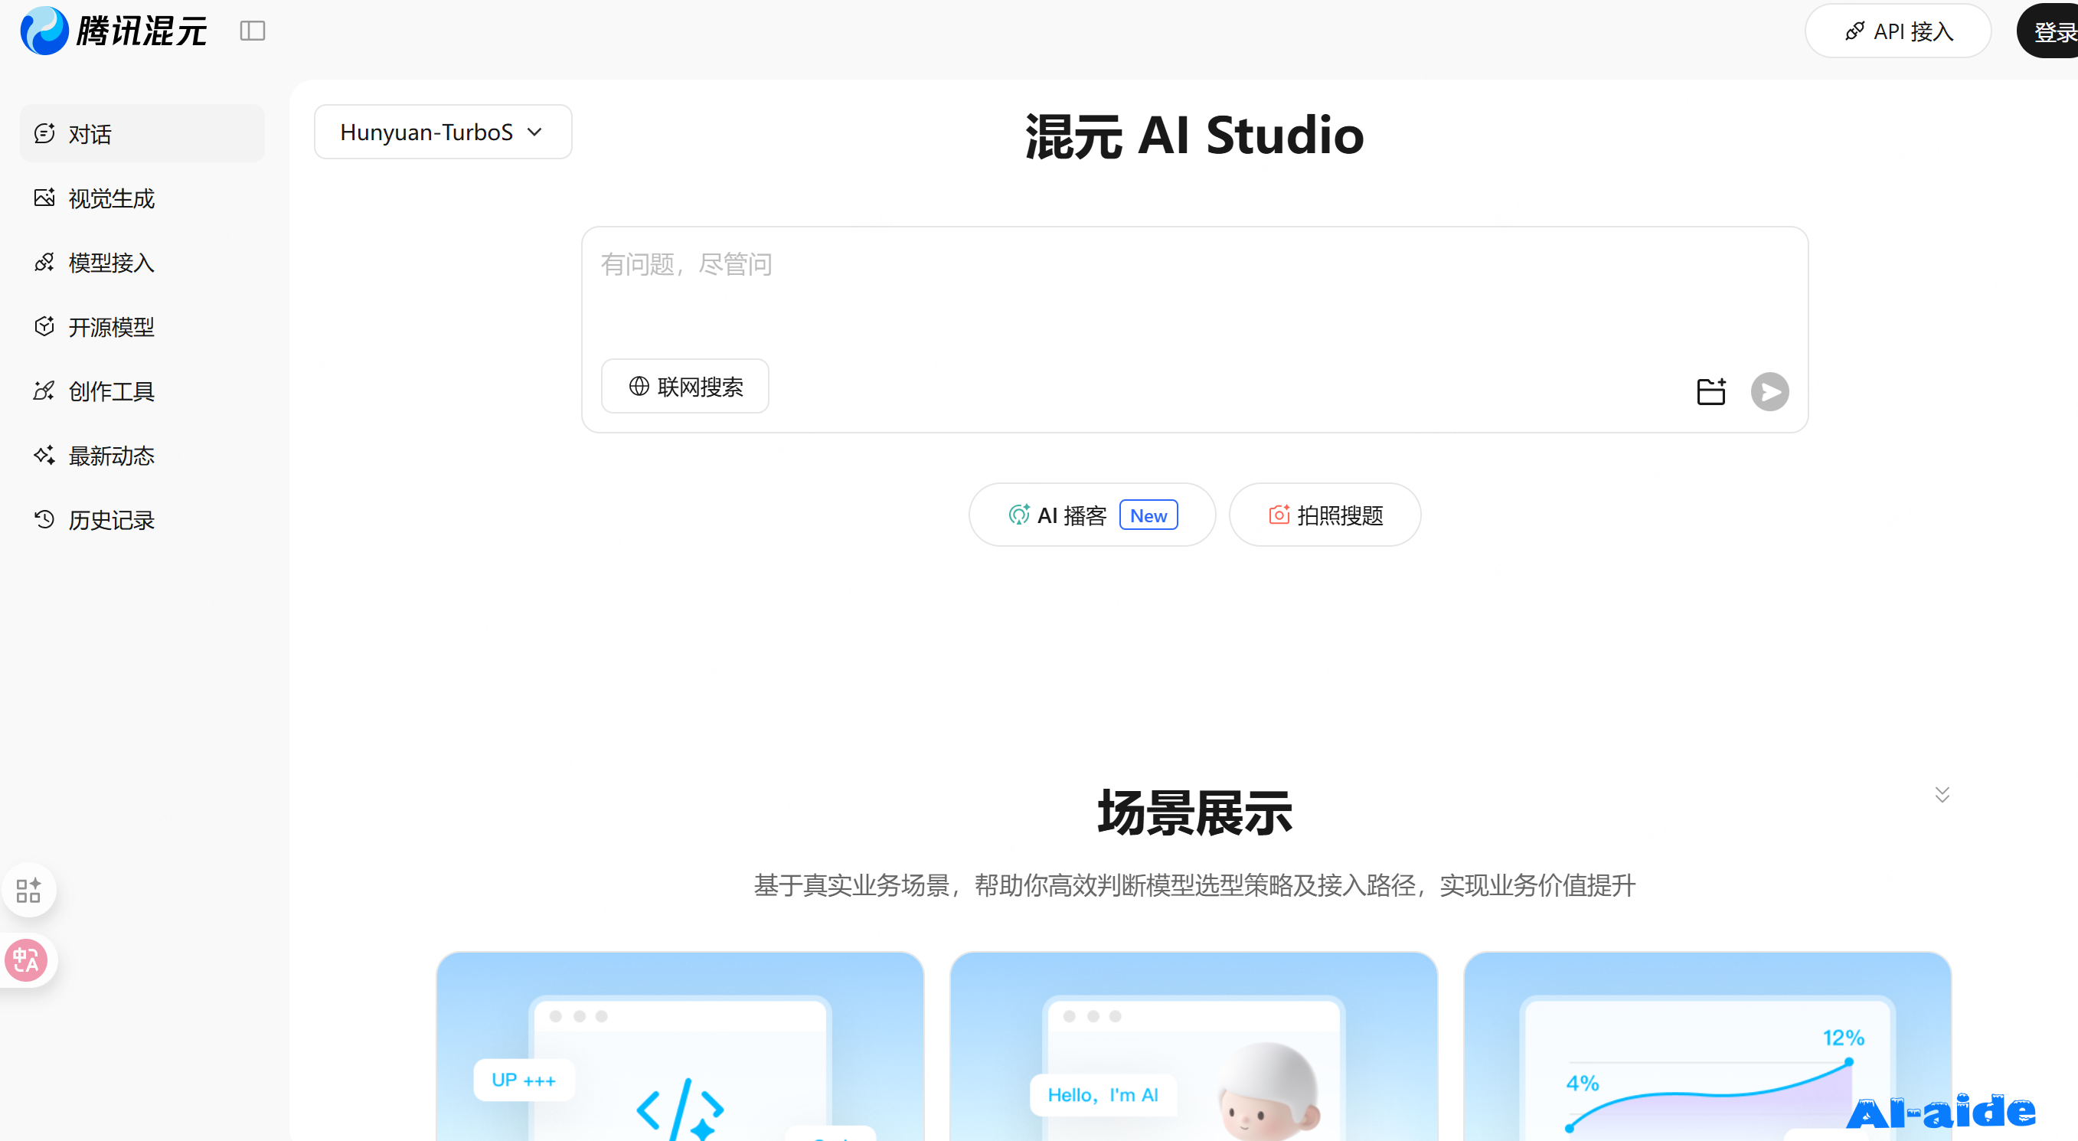This screenshot has width=2078, height=1141.
Task: Expand the Hunyuan-TurboS model dropdown
Action: [443, 132]
